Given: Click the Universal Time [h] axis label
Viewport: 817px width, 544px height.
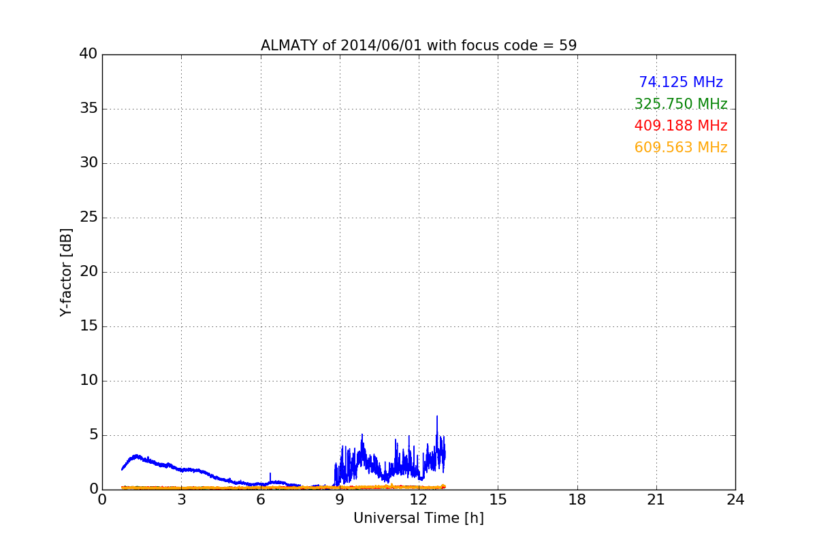Looking at the screenshot, I should [419, 518].
